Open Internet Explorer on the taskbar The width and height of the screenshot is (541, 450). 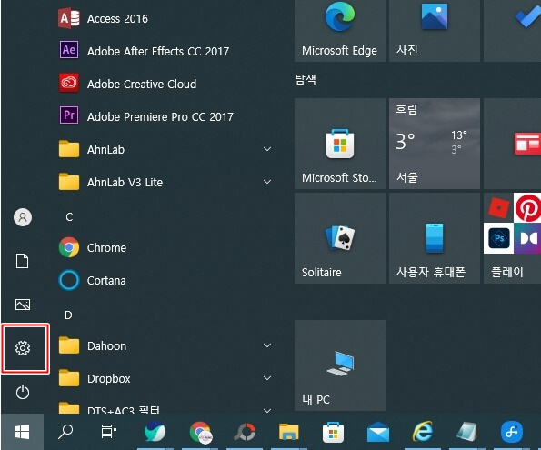423,431
